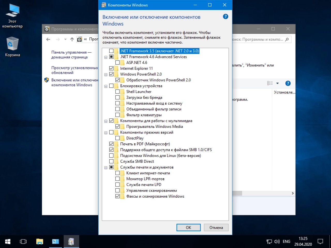Open the blue help icon in Программы и компоненты window
This screenshot has height=248, width=331.
tap(288, 83)
